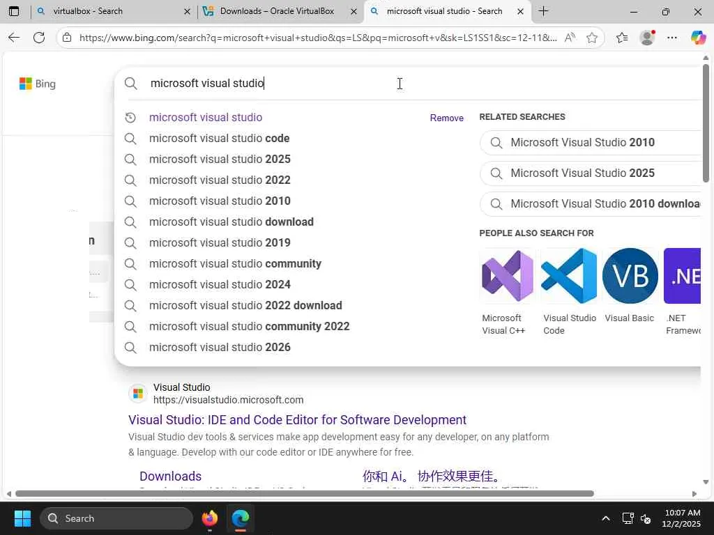This screenshot has height=535, width=714.
Task: Select suggestion microsoft visual studio community
Action: pyautogui.click(x=236, y=264)
